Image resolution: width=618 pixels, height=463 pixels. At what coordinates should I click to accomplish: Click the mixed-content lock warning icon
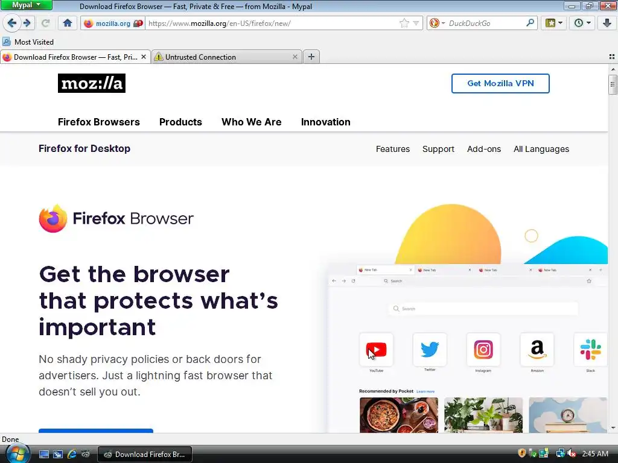tap(138, 24)
